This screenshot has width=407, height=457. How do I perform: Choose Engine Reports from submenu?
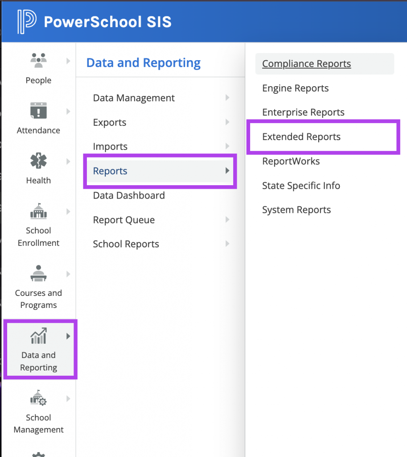pyautogui.click(x=295, y=88)
